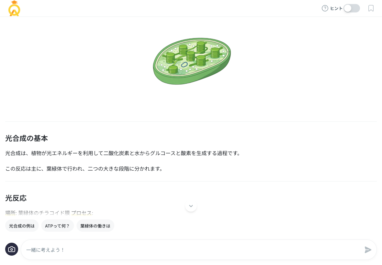Click the photosynthesis description paragraph
Viewport: 382px width, 265px height.
point(123,153)
